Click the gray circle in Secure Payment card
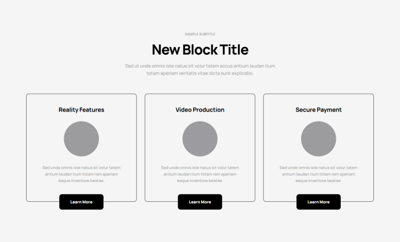The height and width of the screenshot is (242, 400). 318,139
